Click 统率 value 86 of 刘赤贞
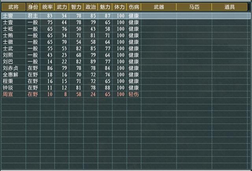Viewport: 252px width, 171px height. pyautogui.click(x=50, y=68)
